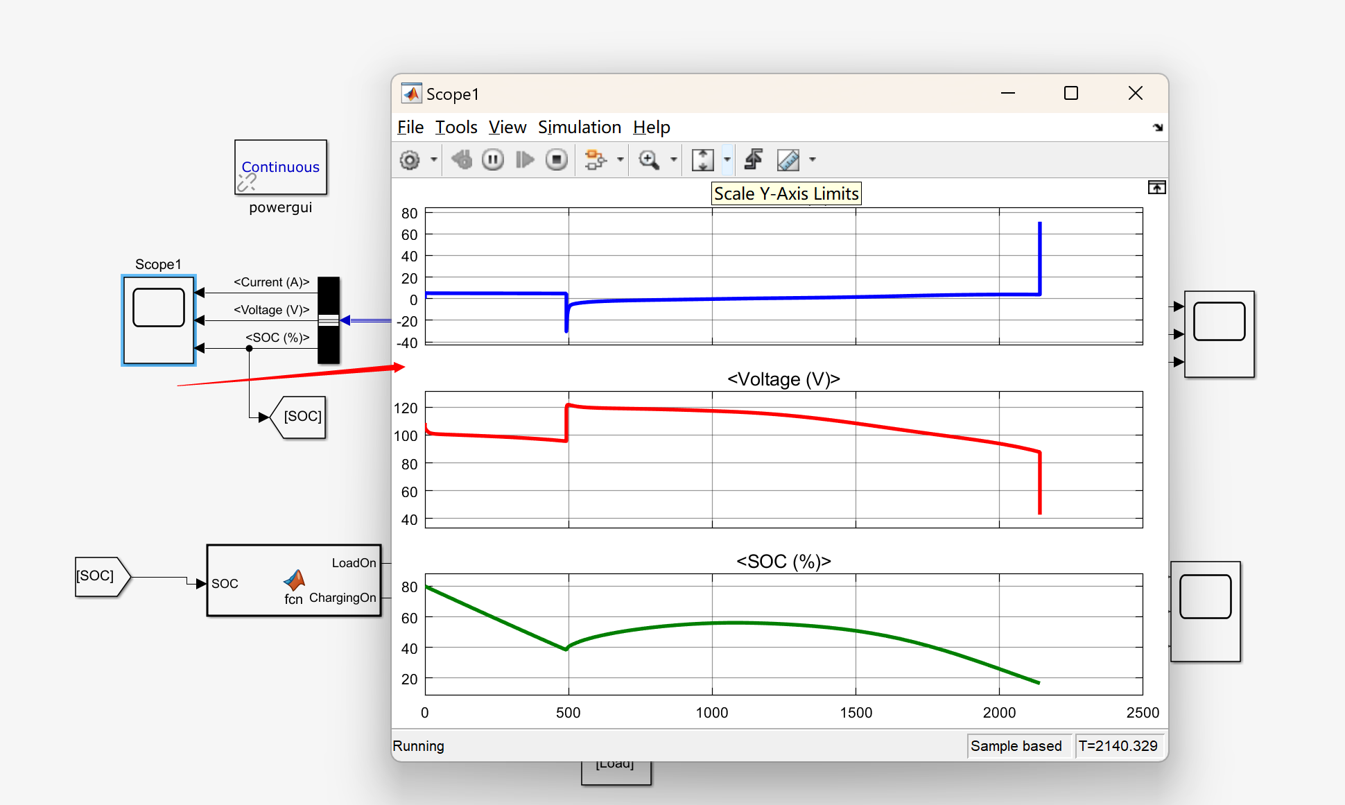The height and width of the screenshot is (805, 1345).
Task: Select the Zoom magnifier tool
Action: point(649,160)
